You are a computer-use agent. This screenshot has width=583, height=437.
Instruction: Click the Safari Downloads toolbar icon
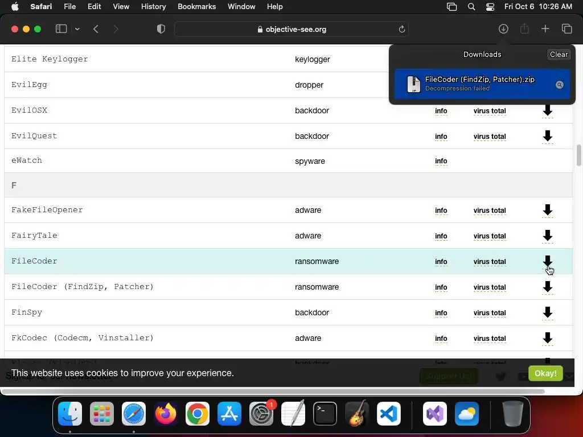pos(503,29)
